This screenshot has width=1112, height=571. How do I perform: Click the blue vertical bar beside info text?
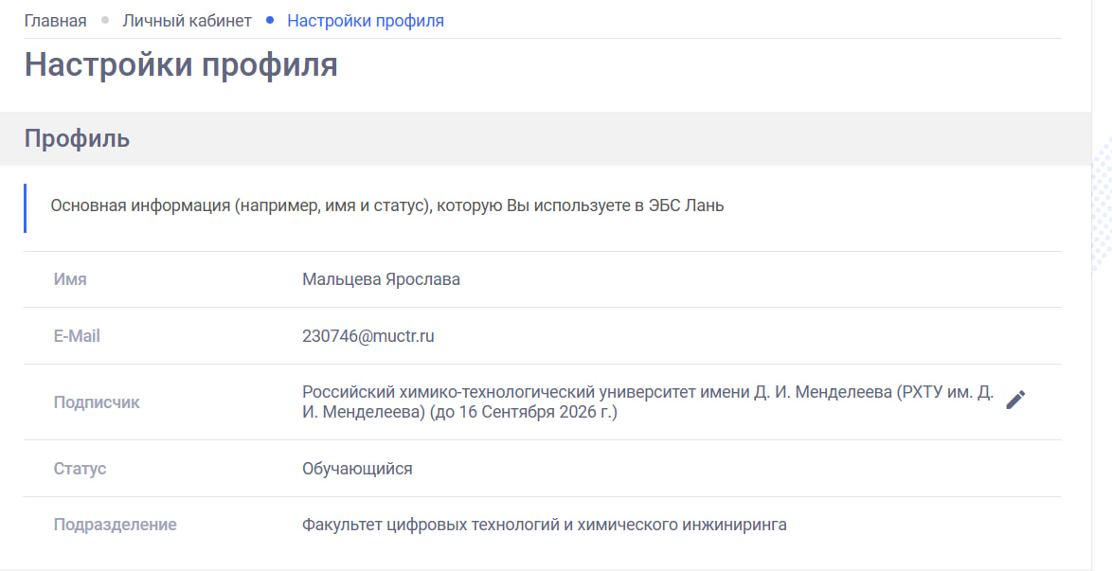coord(26,207)
